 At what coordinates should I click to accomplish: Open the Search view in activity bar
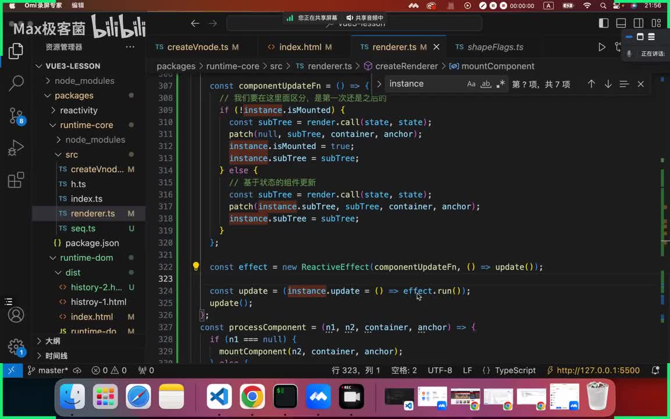(x=16, y=83)
